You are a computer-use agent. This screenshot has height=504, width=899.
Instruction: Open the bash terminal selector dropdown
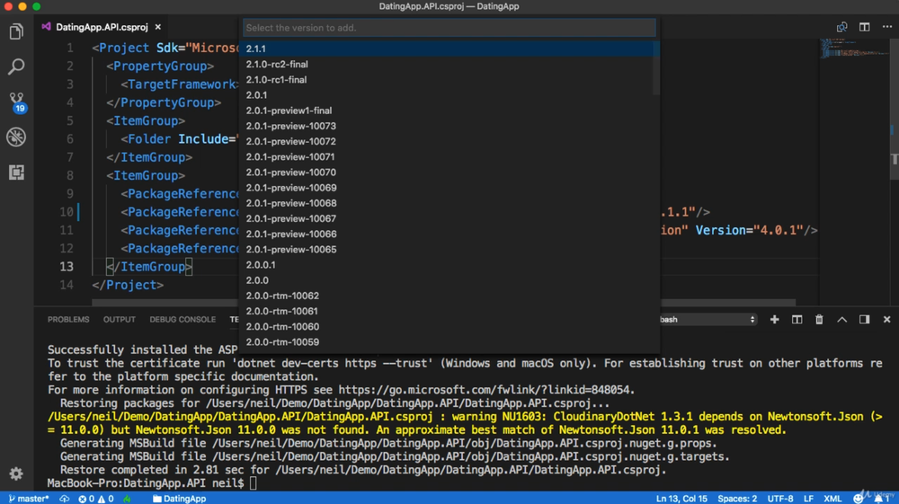coord(708,320)
